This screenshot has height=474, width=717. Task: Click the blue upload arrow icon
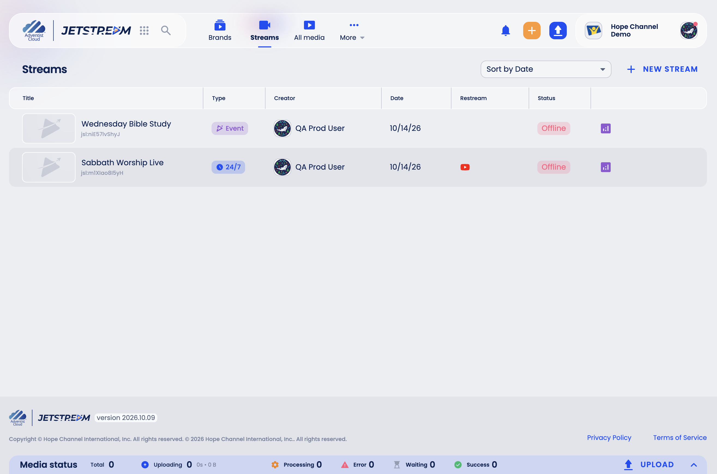pos(558,31)
